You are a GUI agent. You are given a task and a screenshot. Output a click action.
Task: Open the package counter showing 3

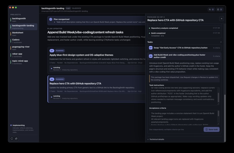click(219, 10)
